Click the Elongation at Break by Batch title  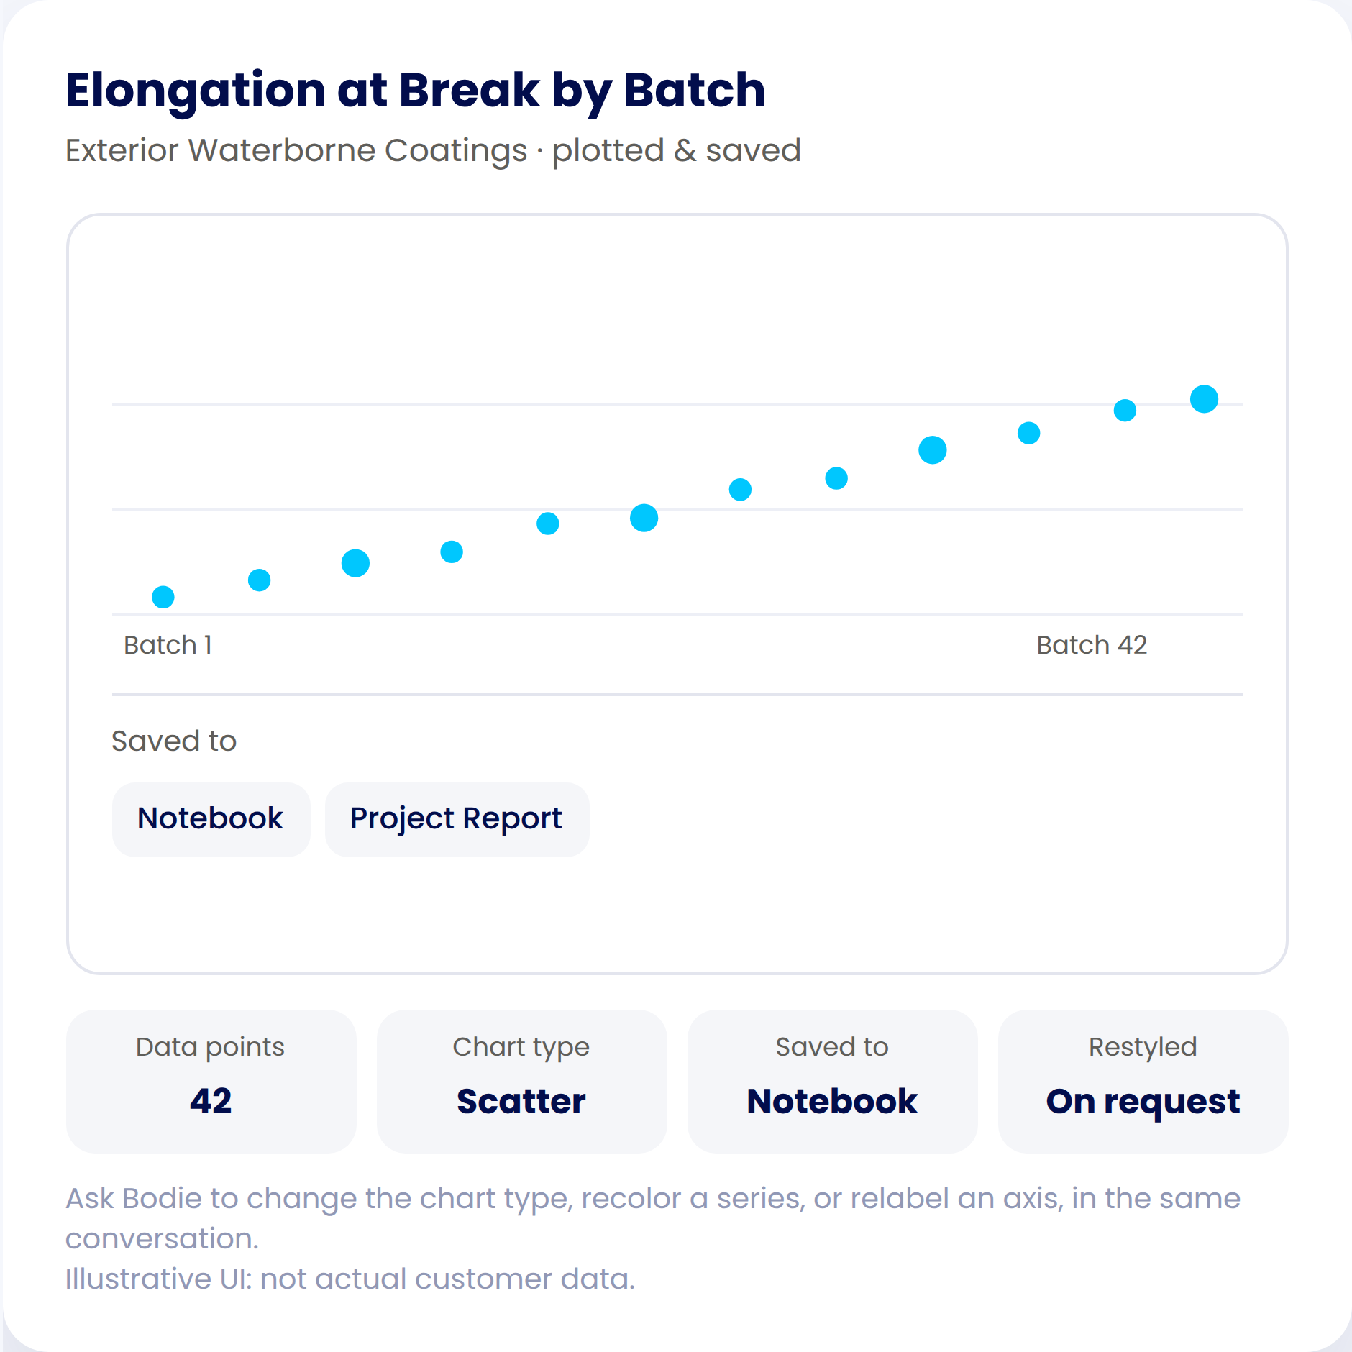(x=416, y=91)
